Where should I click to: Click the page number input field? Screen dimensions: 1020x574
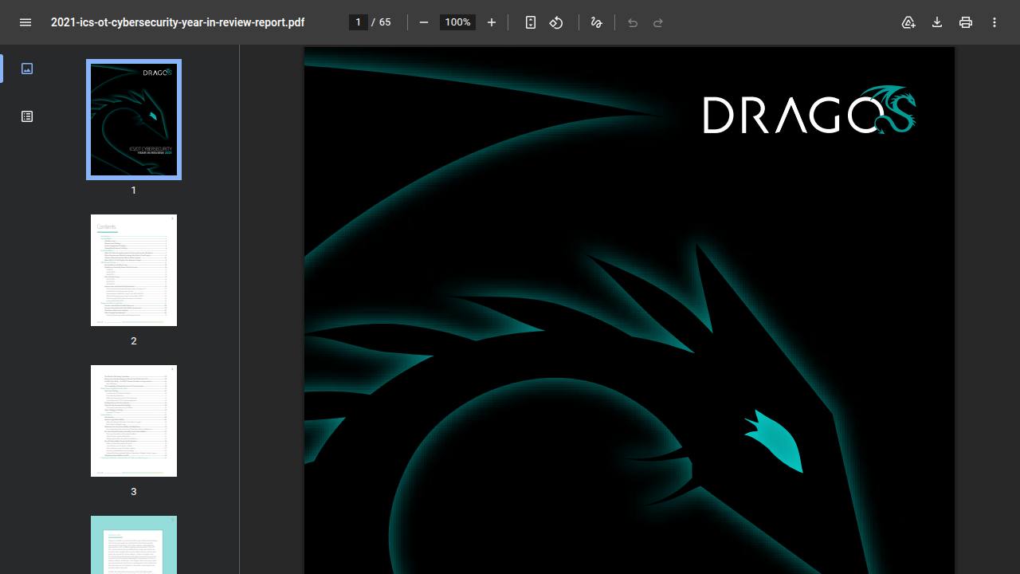(359, 22)
